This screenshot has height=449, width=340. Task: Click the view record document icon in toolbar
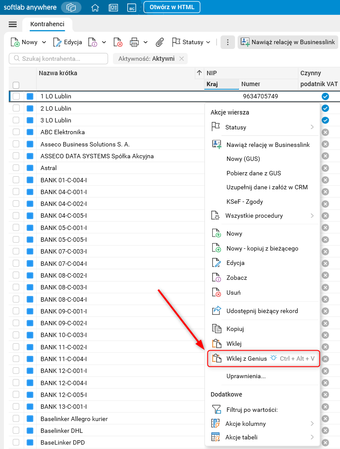(x=93, y=42)
